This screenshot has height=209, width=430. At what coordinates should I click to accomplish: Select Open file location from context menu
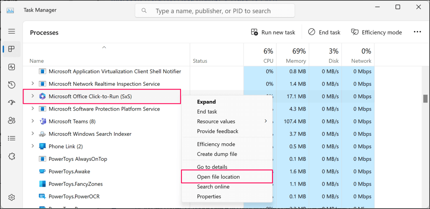tap(218, 177)
